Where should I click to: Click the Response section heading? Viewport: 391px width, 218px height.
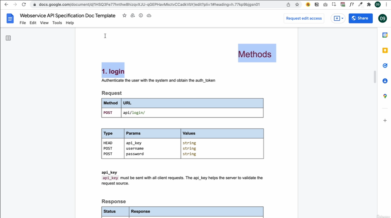click(114, 201)
